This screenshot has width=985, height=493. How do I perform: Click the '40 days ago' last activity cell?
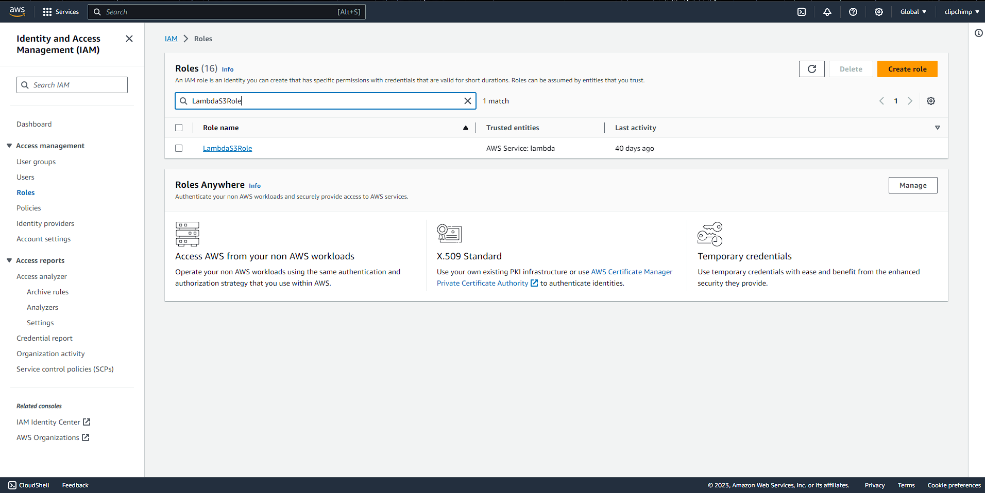635,148
